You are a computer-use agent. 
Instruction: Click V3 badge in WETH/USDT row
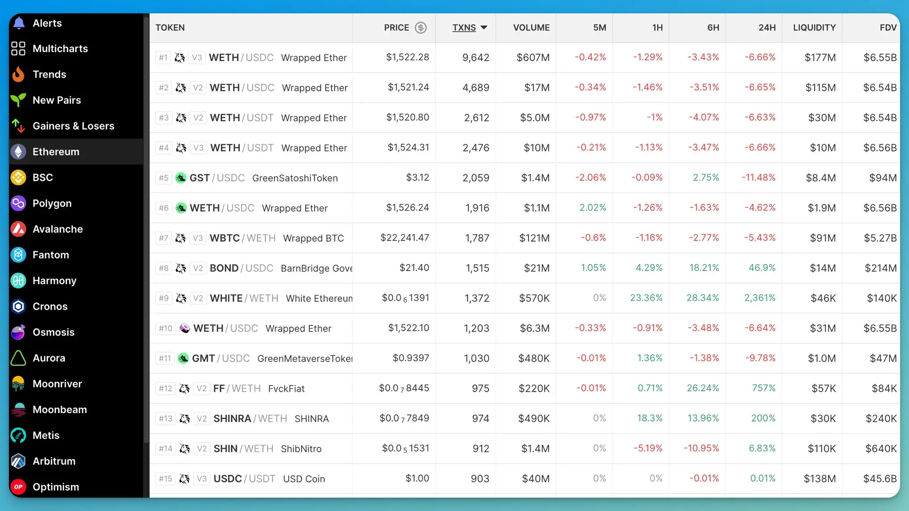pyautogui.click(x=198, y=148)
